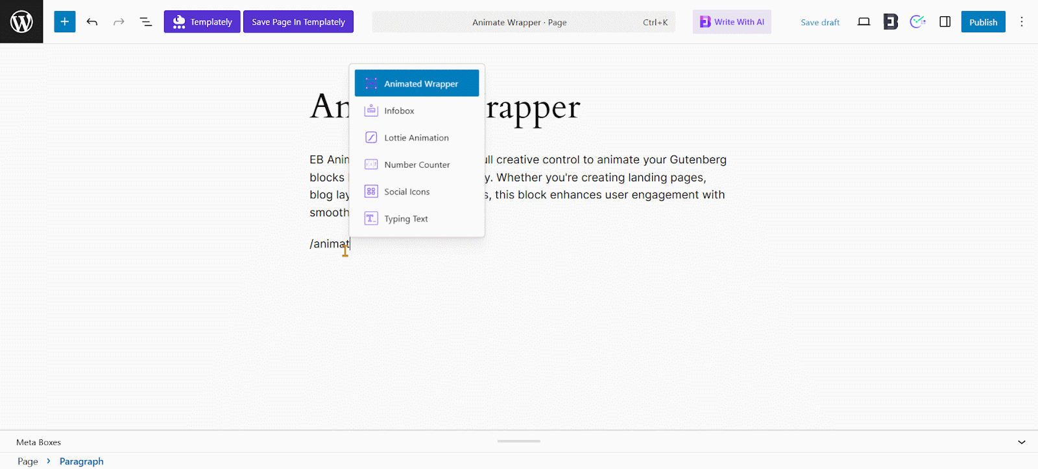Image resolution: width=1038 pixels, height=469 pixels.
Task: Click the Number Counter block icon
Action: pos(371,165)
